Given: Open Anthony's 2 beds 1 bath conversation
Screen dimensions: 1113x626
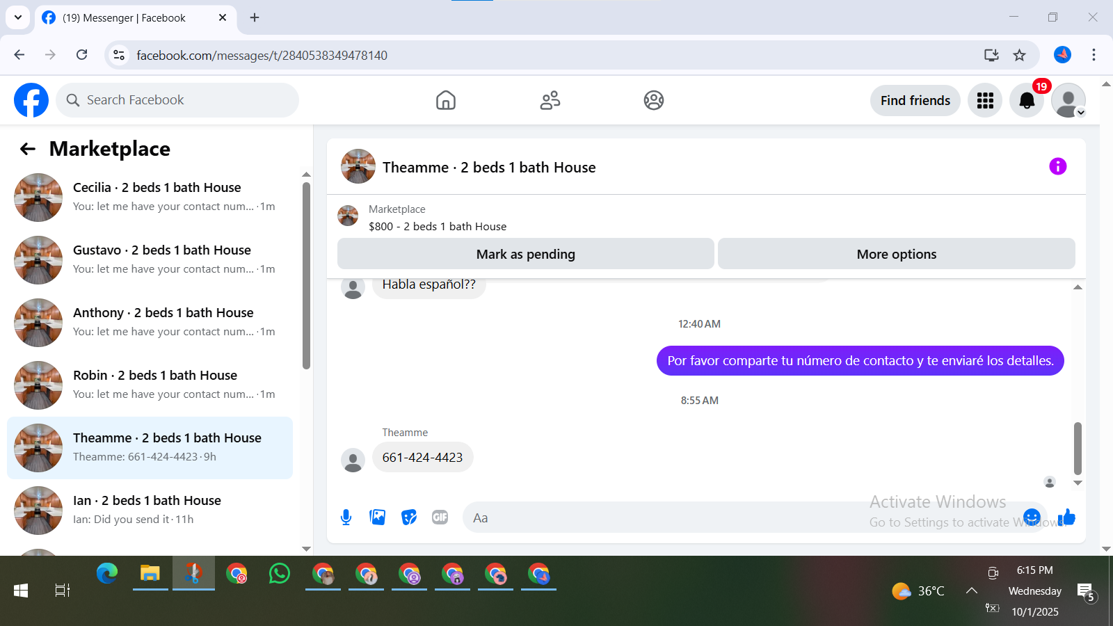Looking at the screenshot, I should (150, 323).
